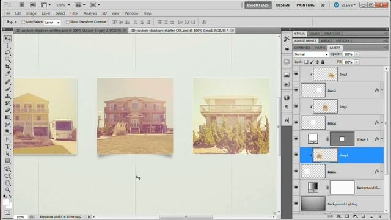Select the Gradient tool
This screenshot has width=391, height=220.
click(8, 117)
